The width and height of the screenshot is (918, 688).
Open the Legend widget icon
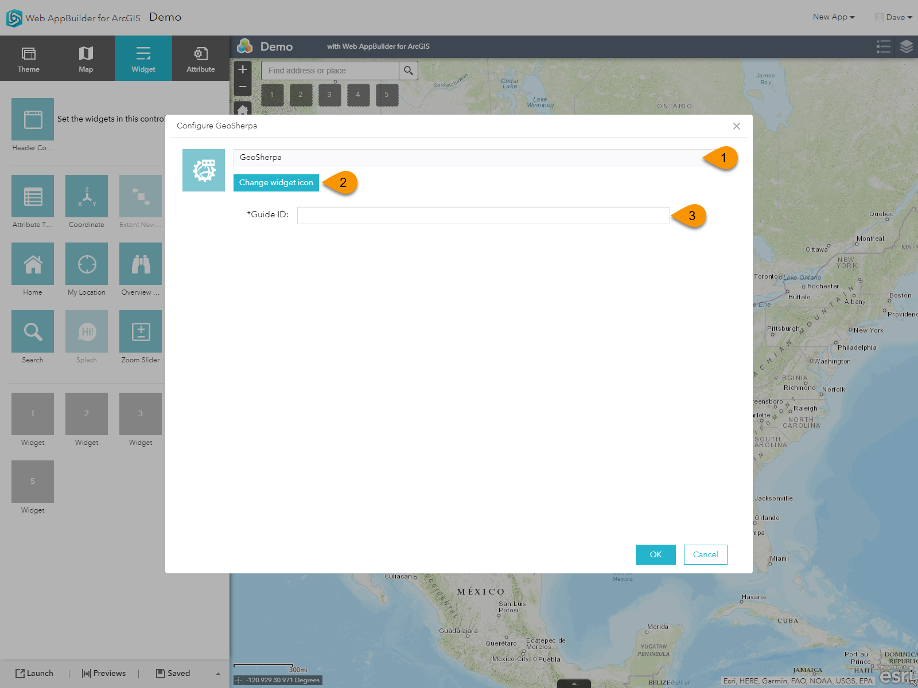click(x=884, y=47)
